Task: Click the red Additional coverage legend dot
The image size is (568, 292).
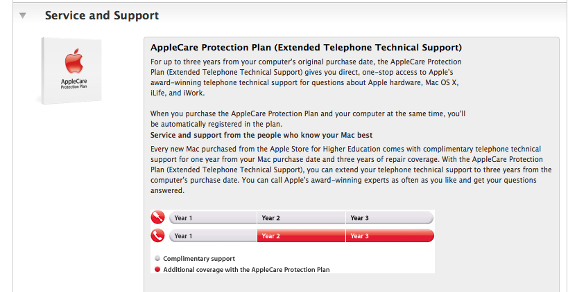Action: (157, 270)
